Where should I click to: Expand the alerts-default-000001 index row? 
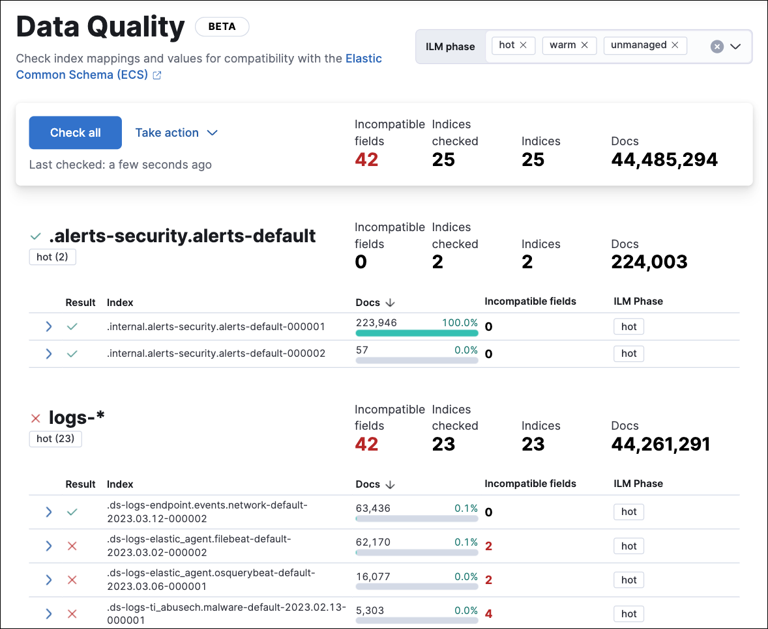(48, 326)
